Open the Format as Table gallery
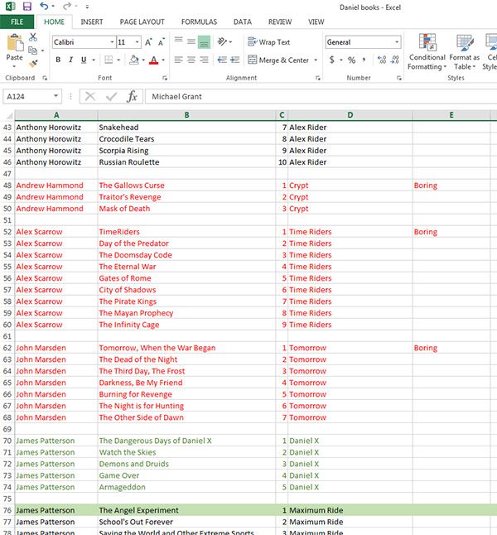This screenshot has height=535, width=497. click(465, 52)
